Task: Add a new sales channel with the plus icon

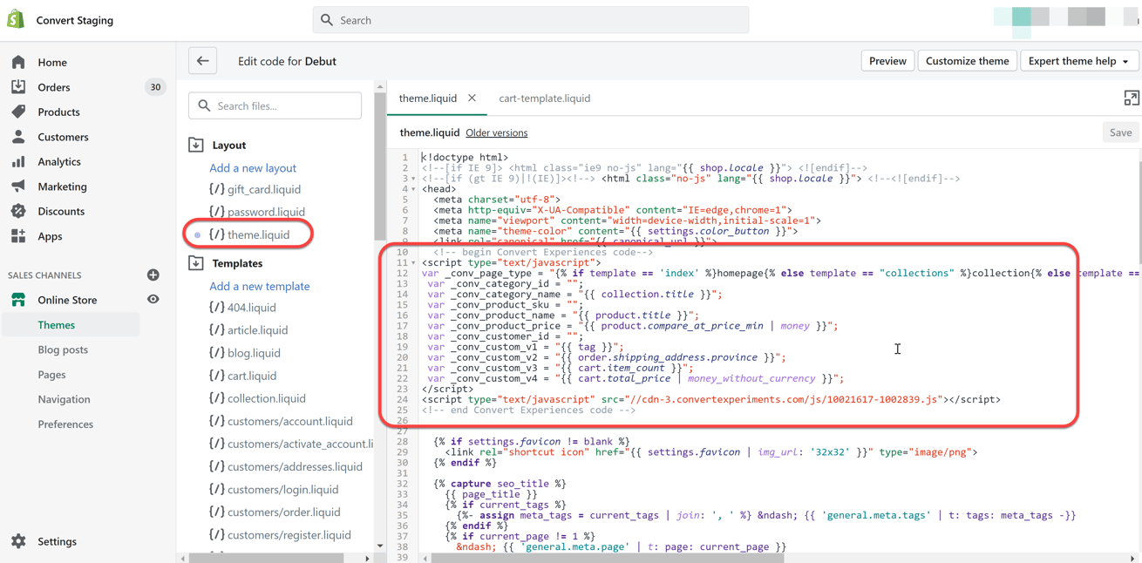Action: click(153, 275)
